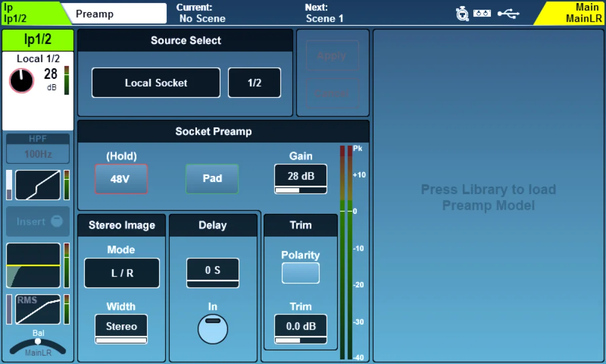Open the gate curve thumbnail
The image size is (606, 364).
point(38,185)
